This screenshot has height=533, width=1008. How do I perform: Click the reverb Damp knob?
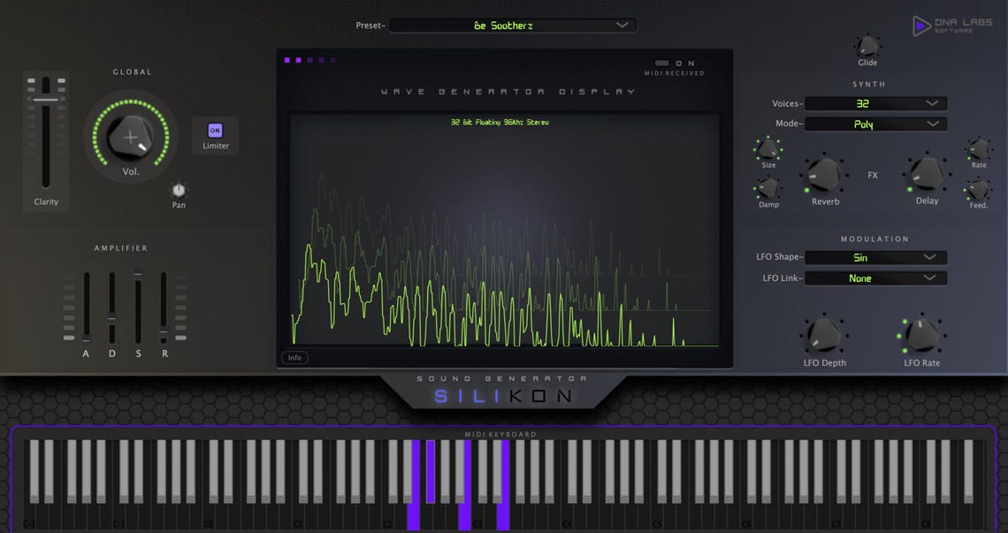pyautogui.click(x=768, y=188)
